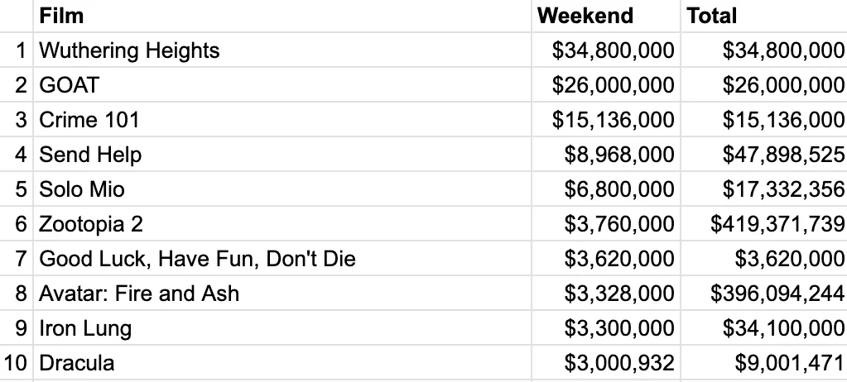Click Iron Lung total $34,100,000
This screenshot has height=382, width=847.
(783, 328)
